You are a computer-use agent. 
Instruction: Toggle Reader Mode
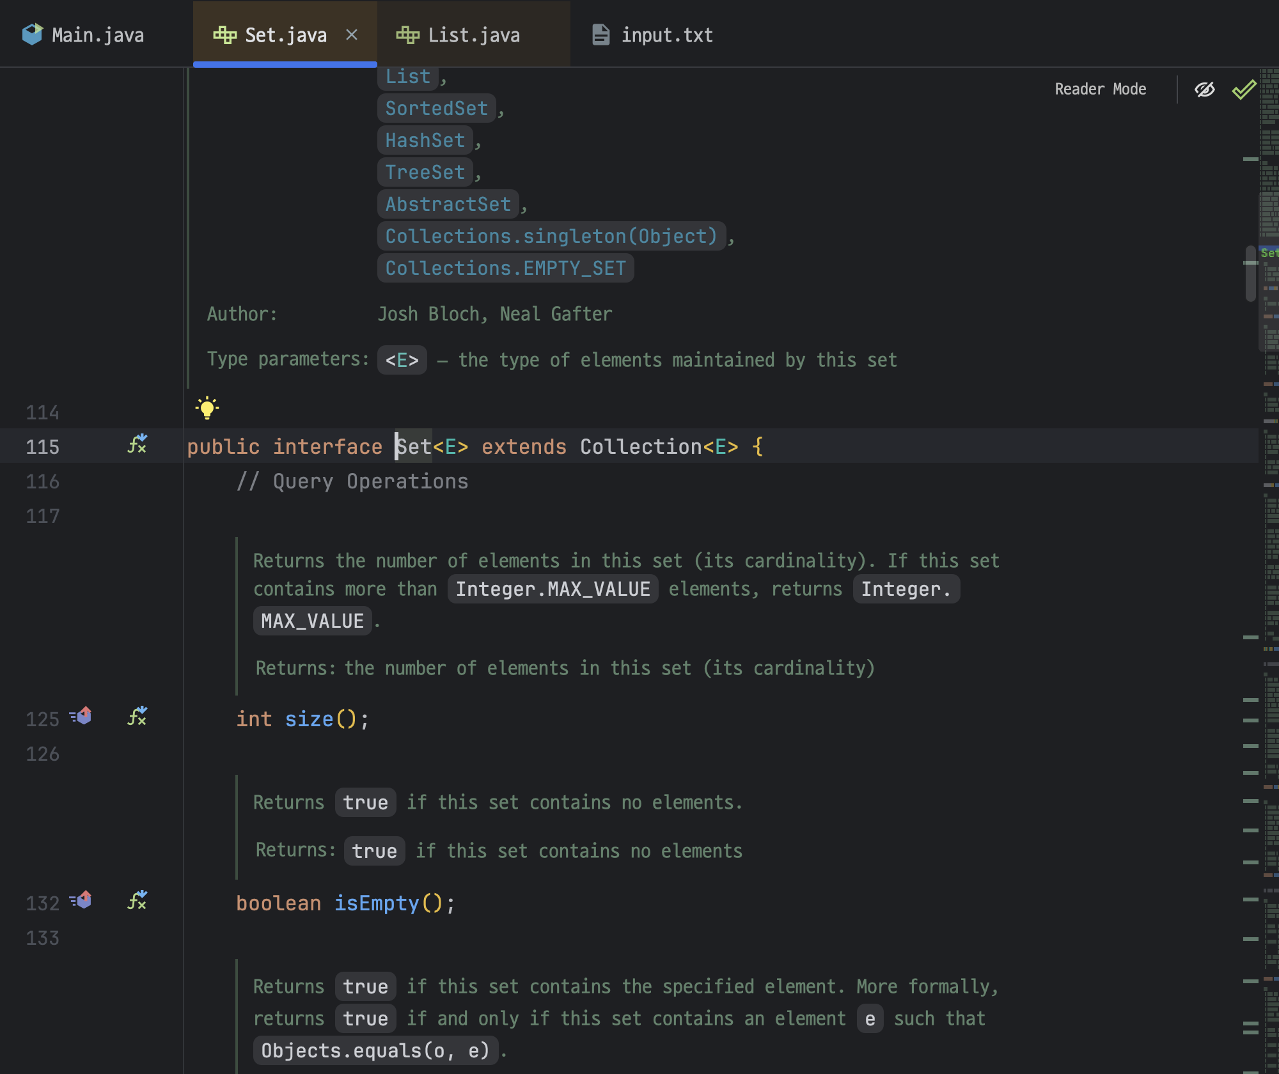tap(1100, 89)
